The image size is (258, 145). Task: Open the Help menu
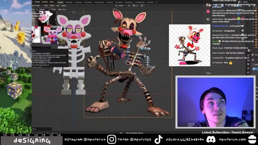coord(51,2)
